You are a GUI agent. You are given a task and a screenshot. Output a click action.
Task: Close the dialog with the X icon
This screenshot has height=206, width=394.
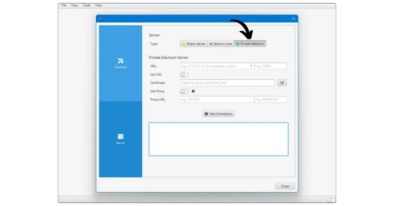tap(293, 19)
